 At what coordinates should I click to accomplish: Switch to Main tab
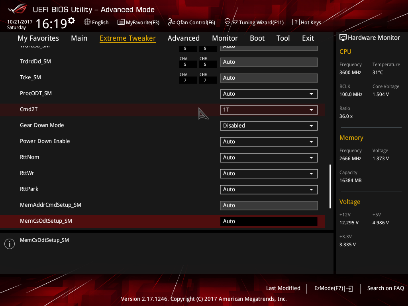79,38
